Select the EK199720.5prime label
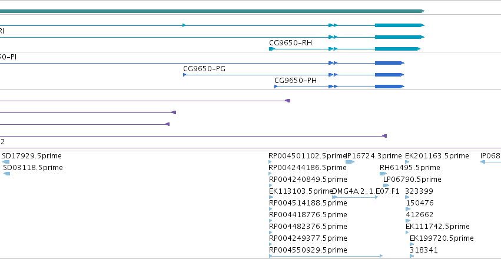501x259 pixels. click(442, 238)
